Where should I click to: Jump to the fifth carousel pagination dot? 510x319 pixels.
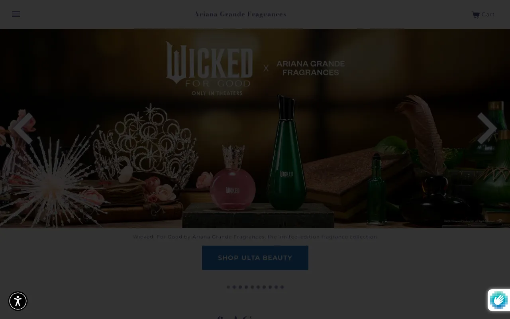pyautogui.click(x=252, y=287)
